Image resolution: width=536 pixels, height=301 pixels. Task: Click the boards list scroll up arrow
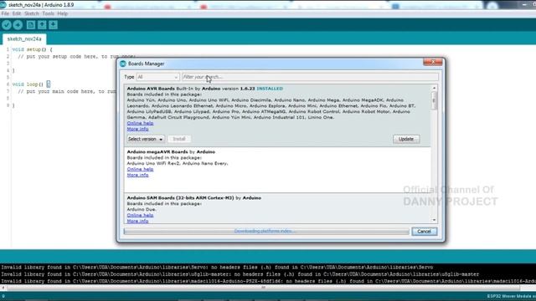[x=434, y=88]
